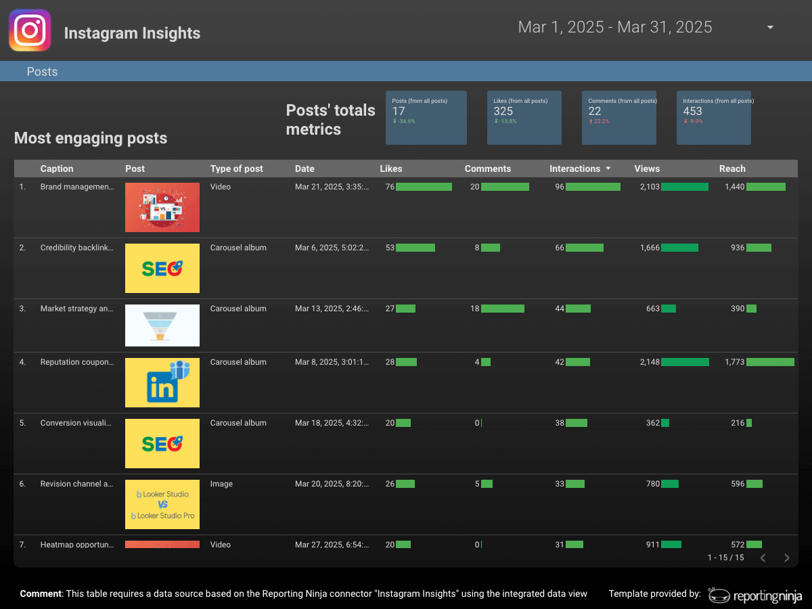Sort table by Date column header
The height and width of the screenshot is (609, 812).
click(x=304, y=168)
